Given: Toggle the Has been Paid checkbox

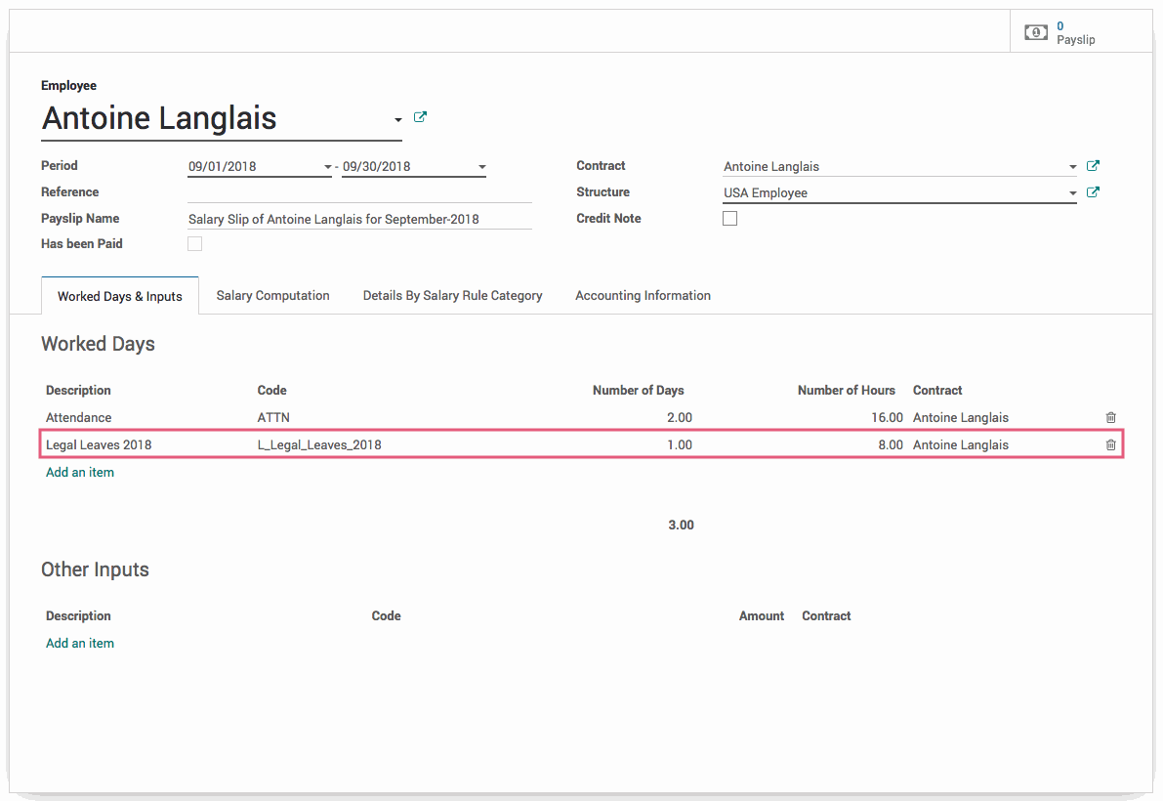Looking at the screenshot, I should 195,244.
